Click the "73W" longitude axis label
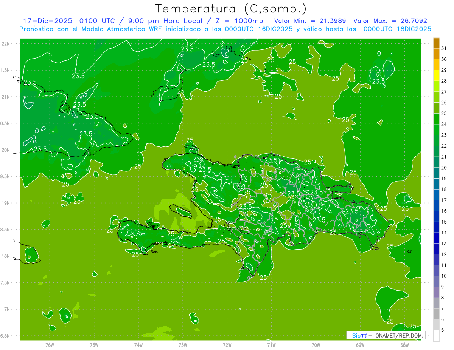The image size is (454, 350). point(183,345)
